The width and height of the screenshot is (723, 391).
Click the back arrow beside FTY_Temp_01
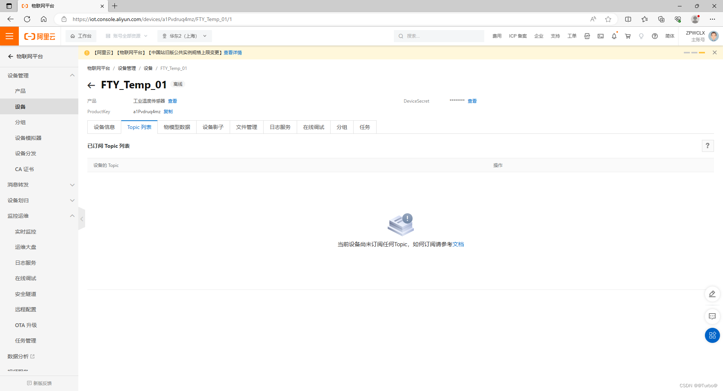pos(91,85)
